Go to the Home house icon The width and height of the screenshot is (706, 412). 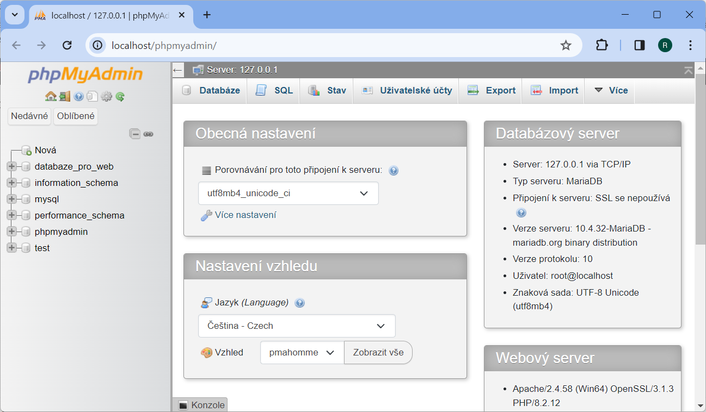[51, 96]
